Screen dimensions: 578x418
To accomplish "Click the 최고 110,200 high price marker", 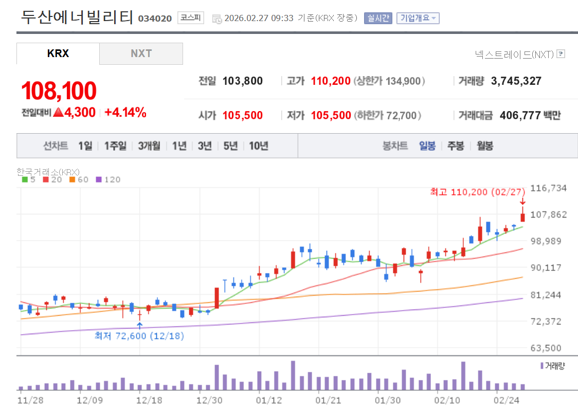I will tap(477, 192).
